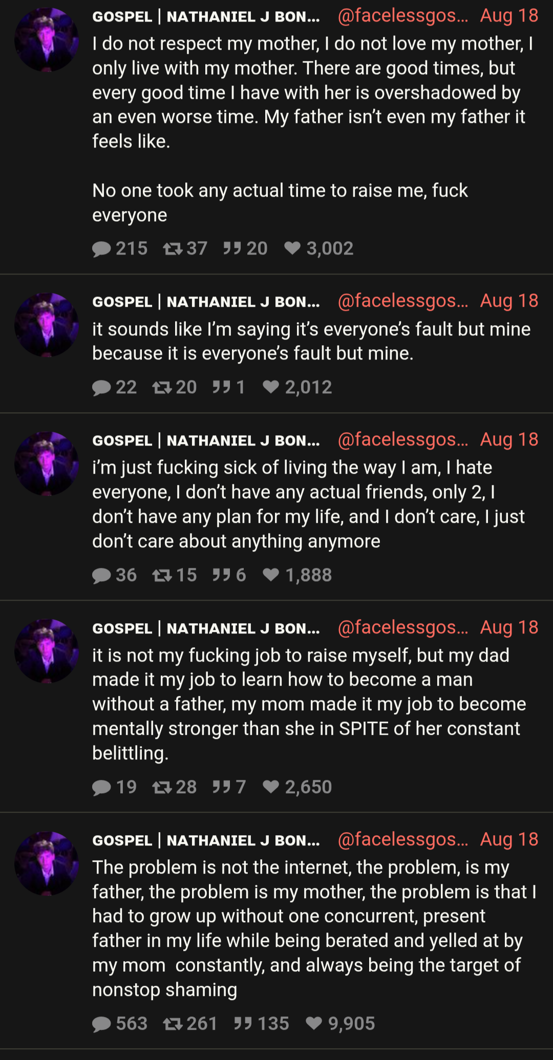
Task: Click quote icon showing 7 quotes
Action: [x=221, y=787]
